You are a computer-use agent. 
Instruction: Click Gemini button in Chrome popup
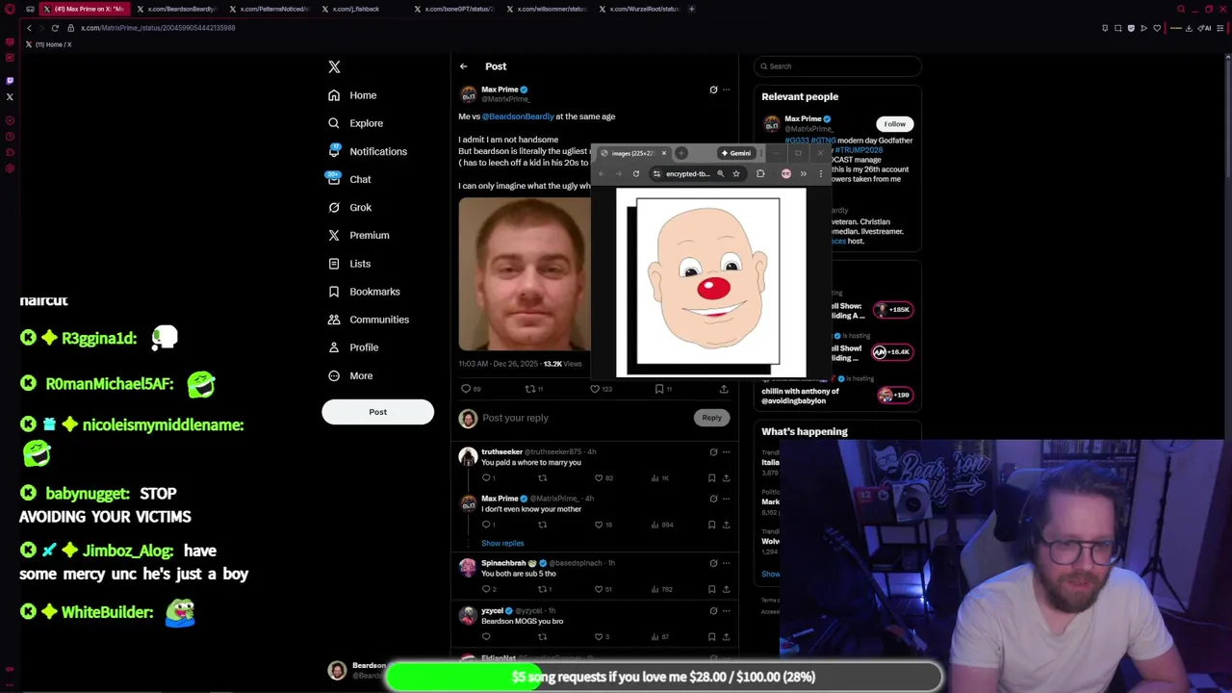point(736,153)
